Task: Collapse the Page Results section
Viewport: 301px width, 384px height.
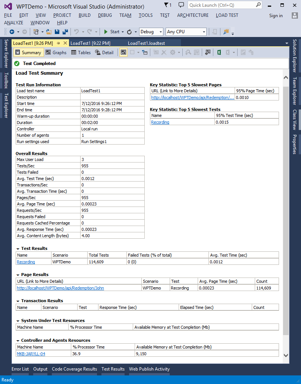Action: click(x=18, y=275)
